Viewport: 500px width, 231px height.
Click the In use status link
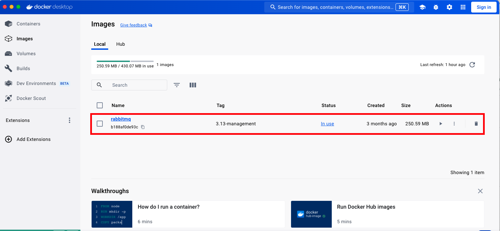click(x=327, y=124)
